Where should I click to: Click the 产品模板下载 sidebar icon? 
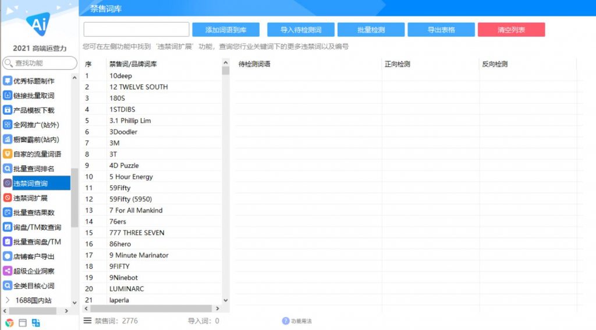pyautogui.click(x=7, y=110)
